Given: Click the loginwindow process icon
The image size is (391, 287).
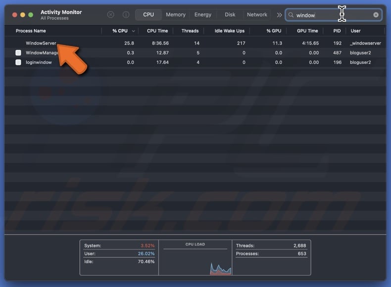Looking at the screenshot, I should pyautogui.click(x=18, y=62).
